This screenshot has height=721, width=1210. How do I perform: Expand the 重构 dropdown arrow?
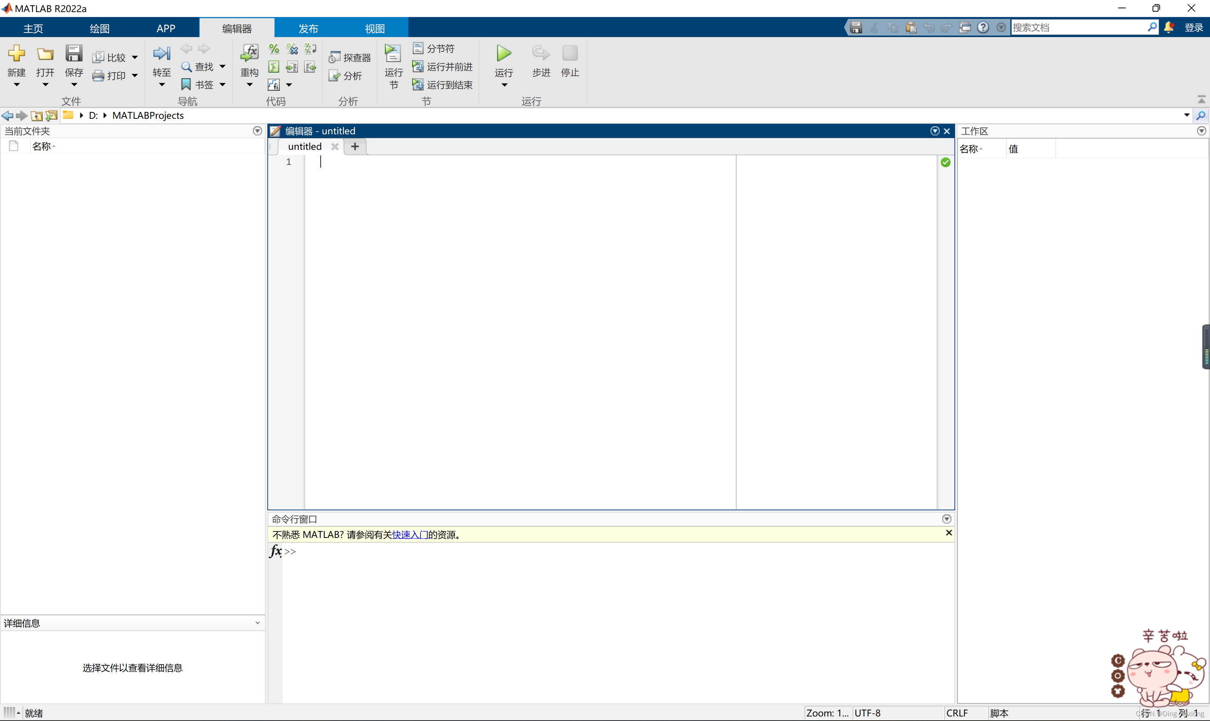click(x=250, y=84)
